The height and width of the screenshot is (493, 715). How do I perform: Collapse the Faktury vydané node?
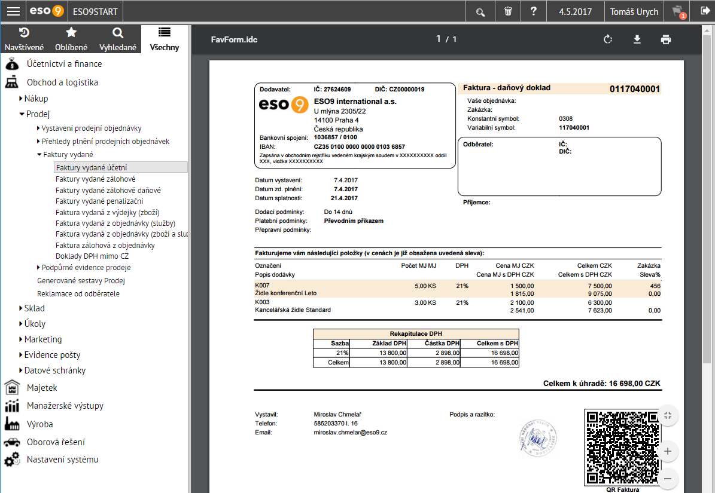39,155
